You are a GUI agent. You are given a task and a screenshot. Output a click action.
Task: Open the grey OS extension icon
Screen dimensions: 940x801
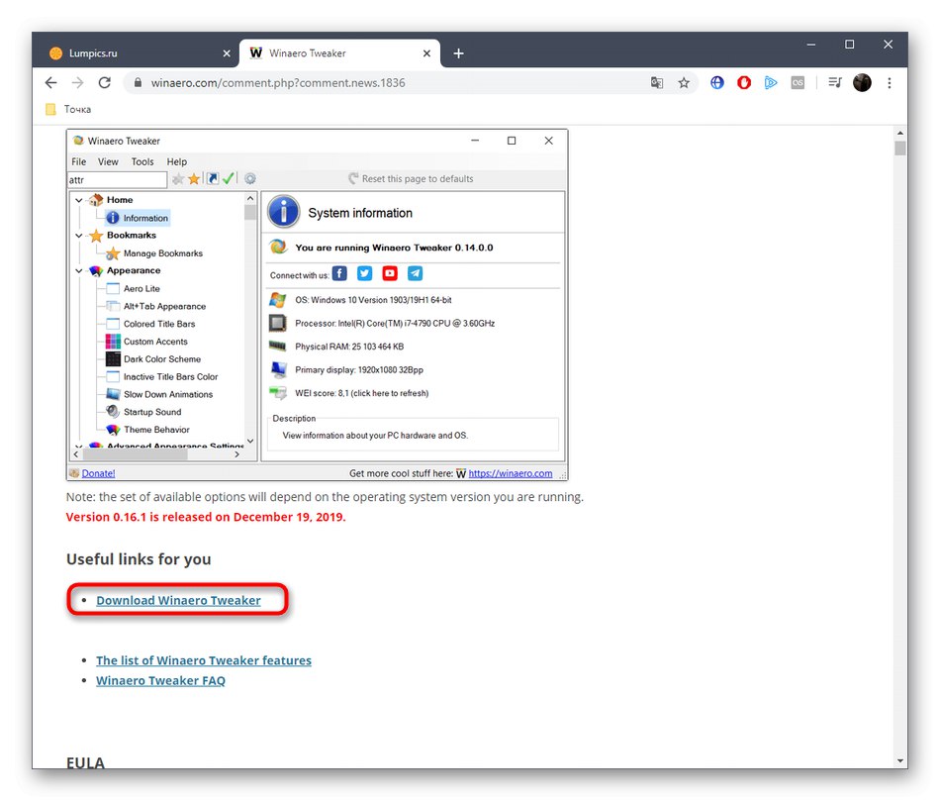point(798,83)
